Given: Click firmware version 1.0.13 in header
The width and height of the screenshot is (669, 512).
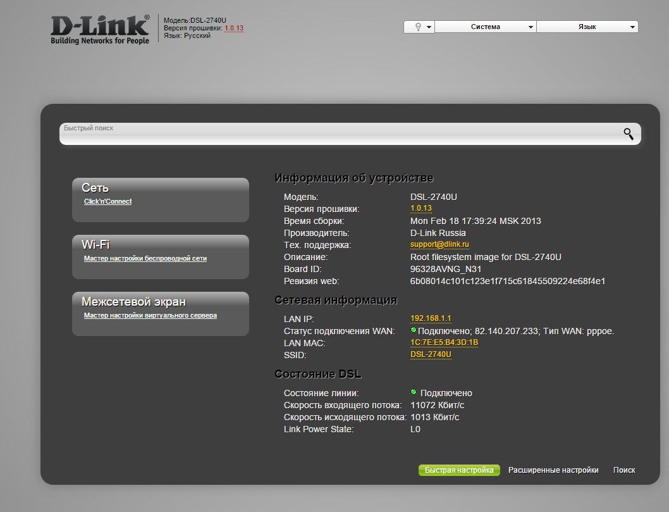Looking at the screenshot, I should (234, 28).
